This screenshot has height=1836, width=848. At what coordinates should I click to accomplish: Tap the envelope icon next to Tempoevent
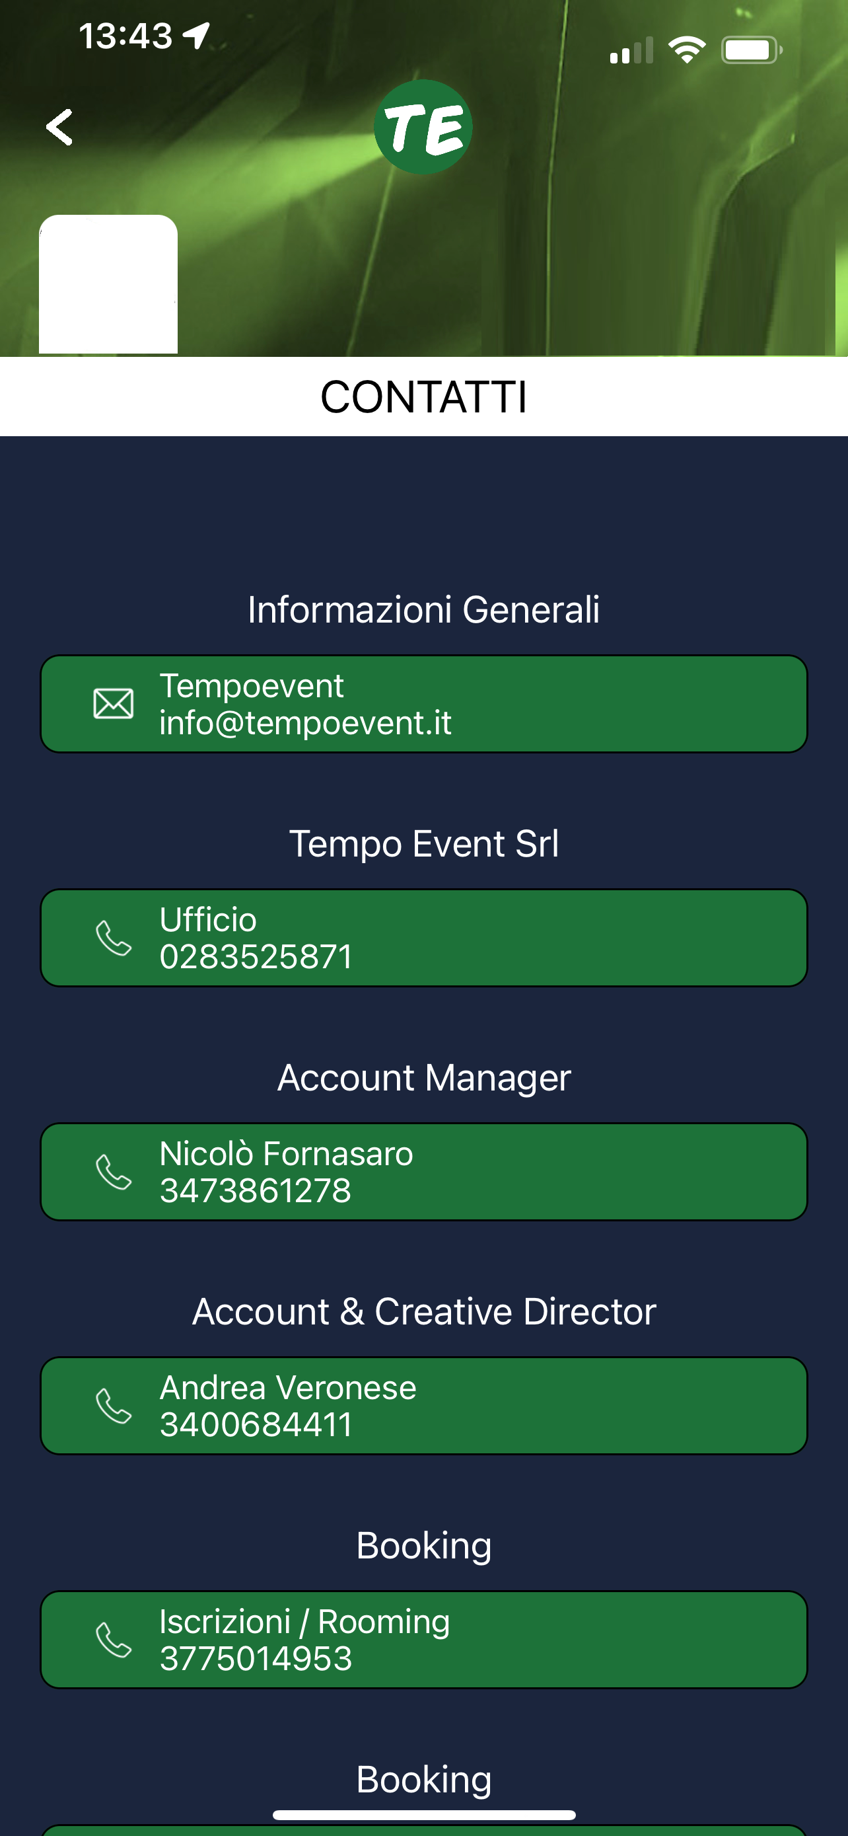tap(113, 703)
